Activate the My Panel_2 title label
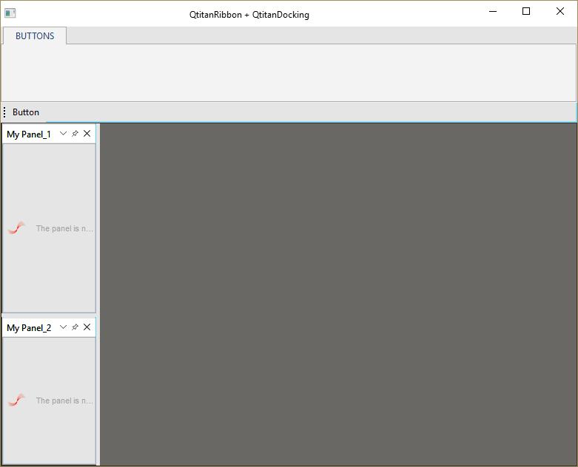This screenshot has height=467, width=578. tap(29, 327)
